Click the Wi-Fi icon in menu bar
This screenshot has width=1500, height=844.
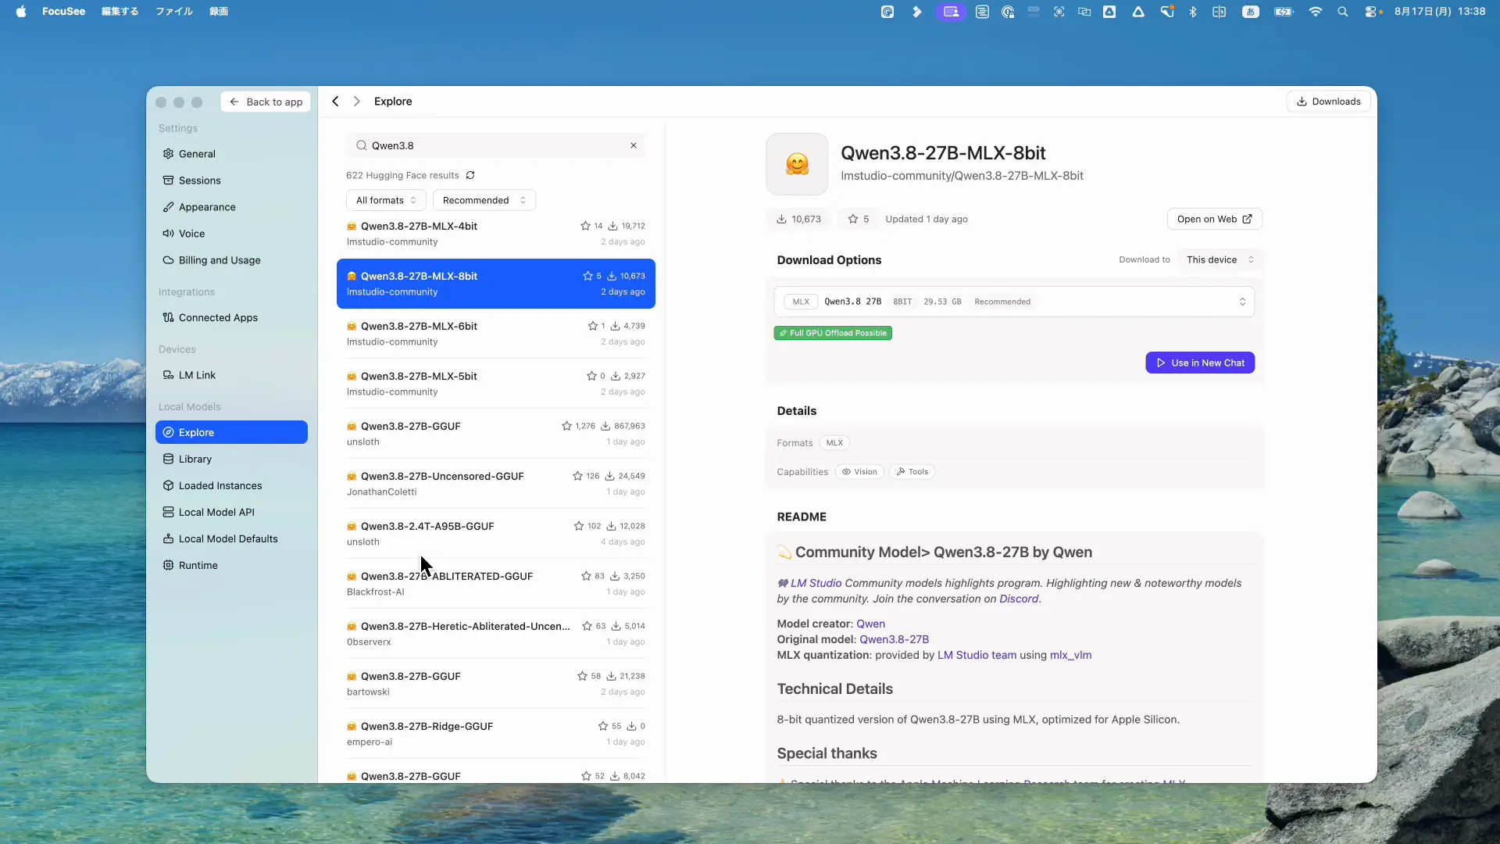(1316, 12)
